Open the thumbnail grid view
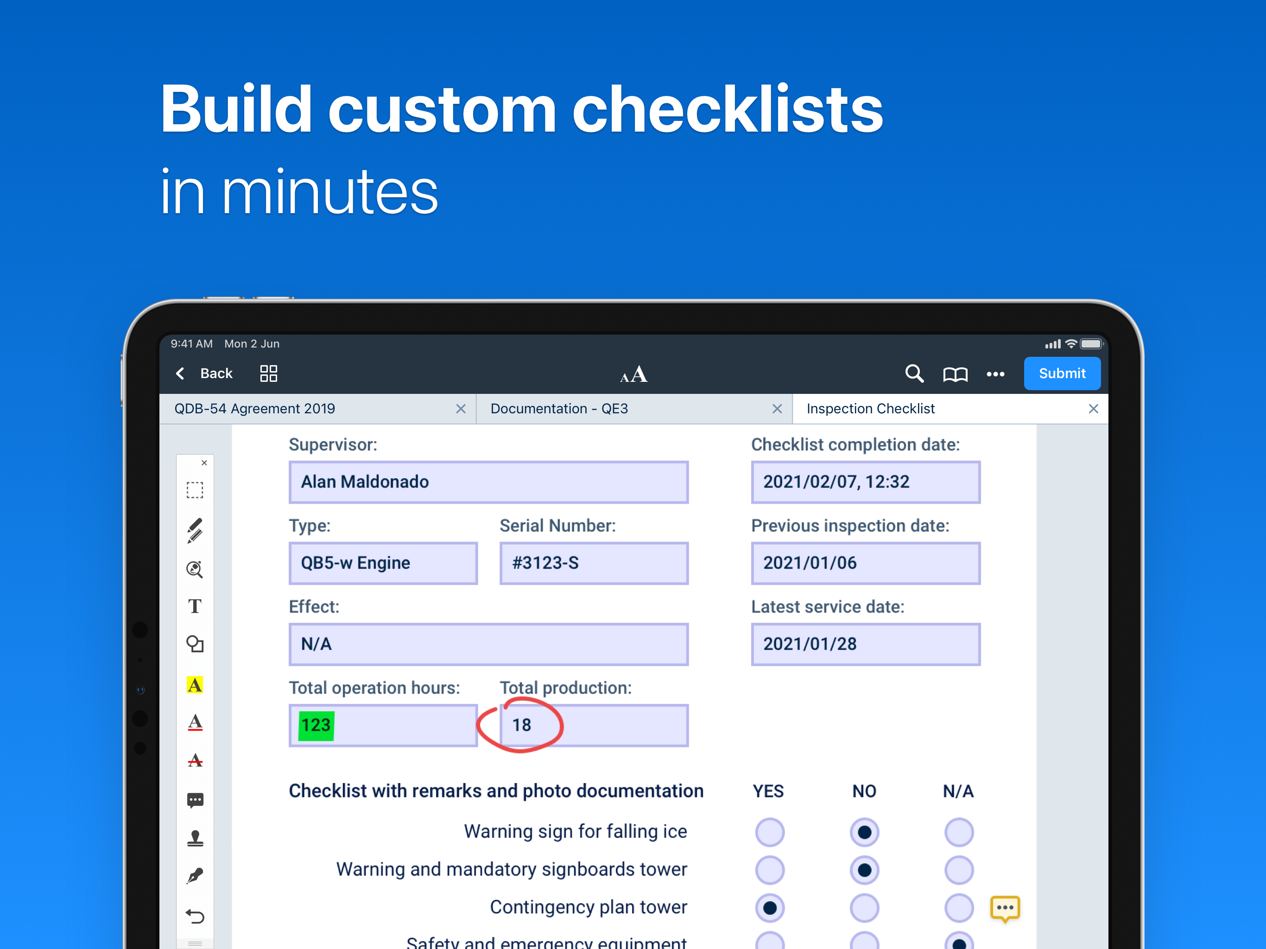1266x949 pixels. click(268, 374)
